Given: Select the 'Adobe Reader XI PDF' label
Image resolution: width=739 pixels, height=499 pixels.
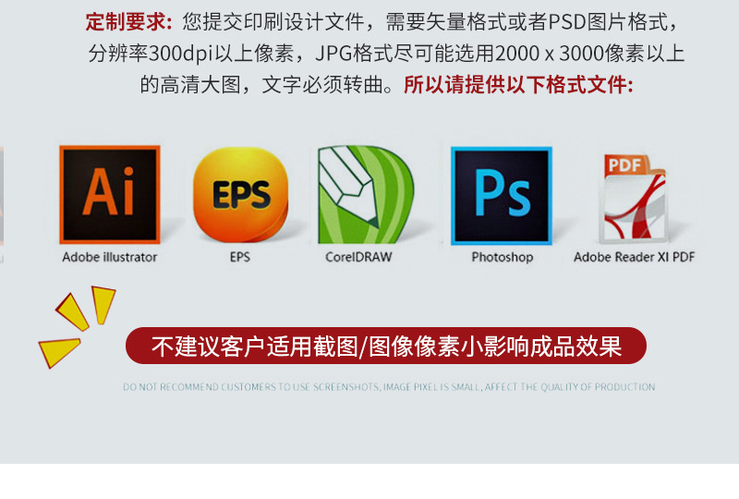Looking at the screenshot, I should [x=634, y=257].
